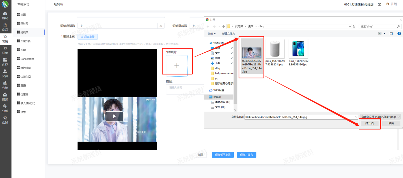
Task: Open the 组织 dropdown in file dialog
Action: point(212,34)
